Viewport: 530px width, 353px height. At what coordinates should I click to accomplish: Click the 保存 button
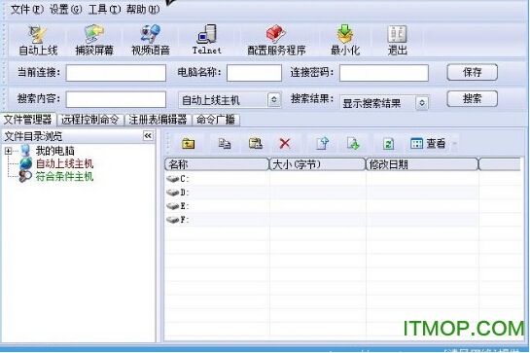[473, 72]
